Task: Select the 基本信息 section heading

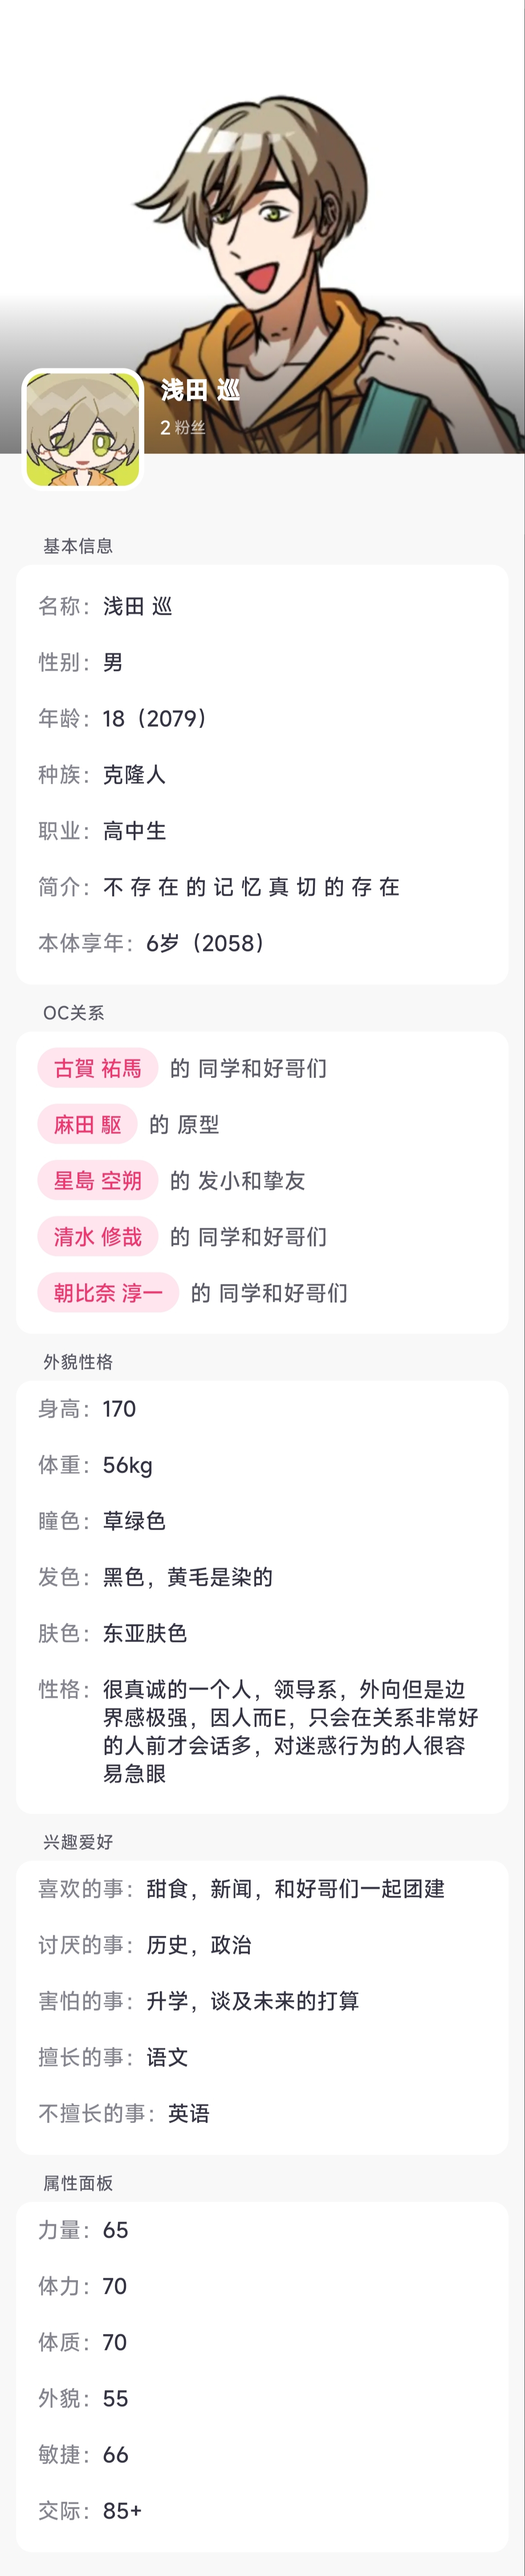Action: [x=78, y=546]
